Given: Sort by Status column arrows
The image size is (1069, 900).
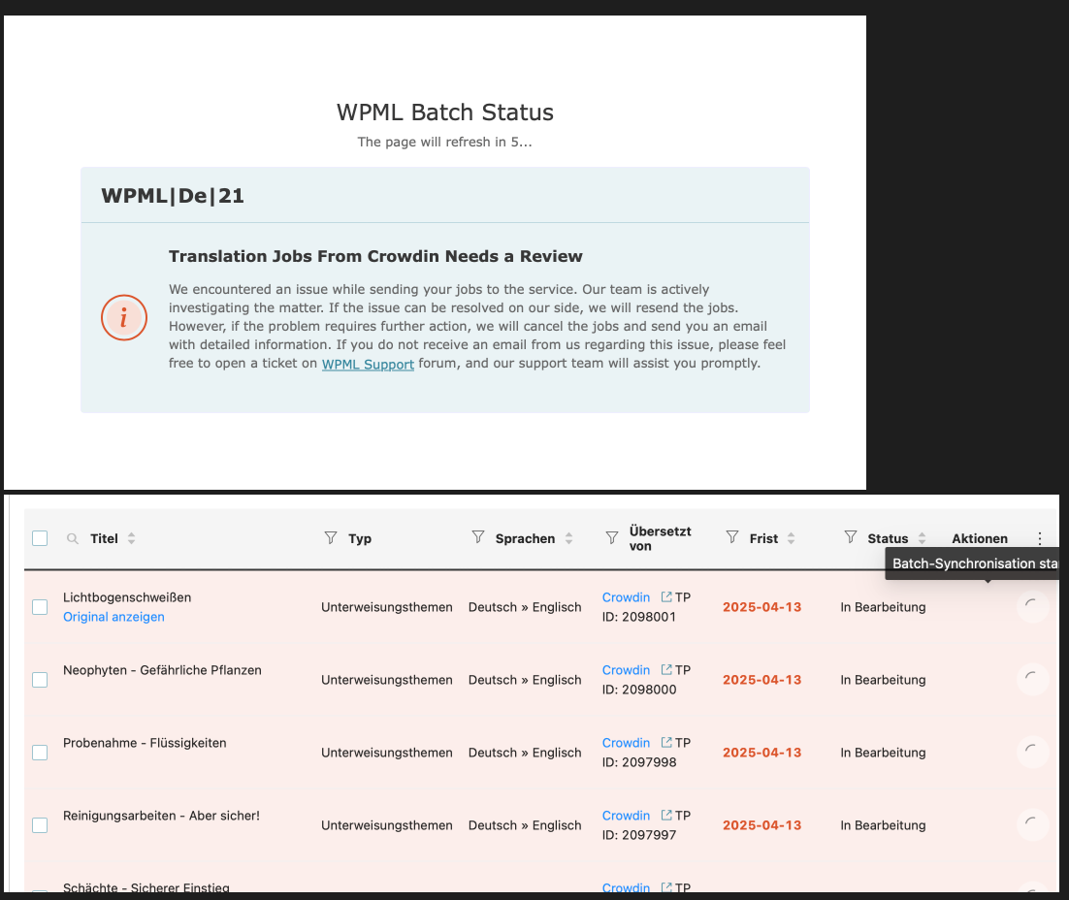Looking at the screenshot, I should point(922,538).
